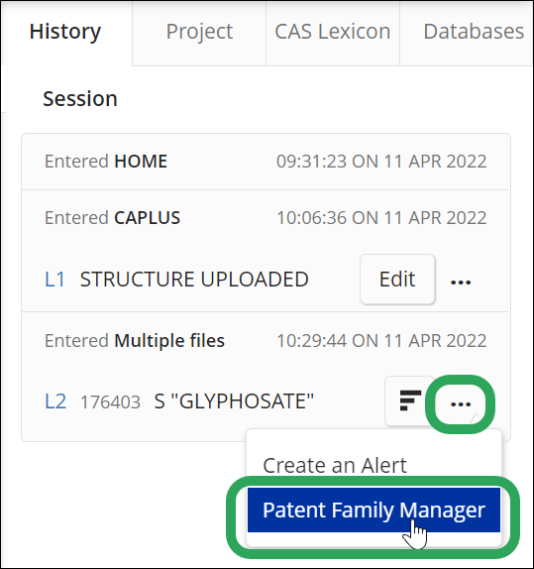Screen dimensions: 534x569
Task: Click the STRUCTURE UPLOADED entry text
Action: 194,280
